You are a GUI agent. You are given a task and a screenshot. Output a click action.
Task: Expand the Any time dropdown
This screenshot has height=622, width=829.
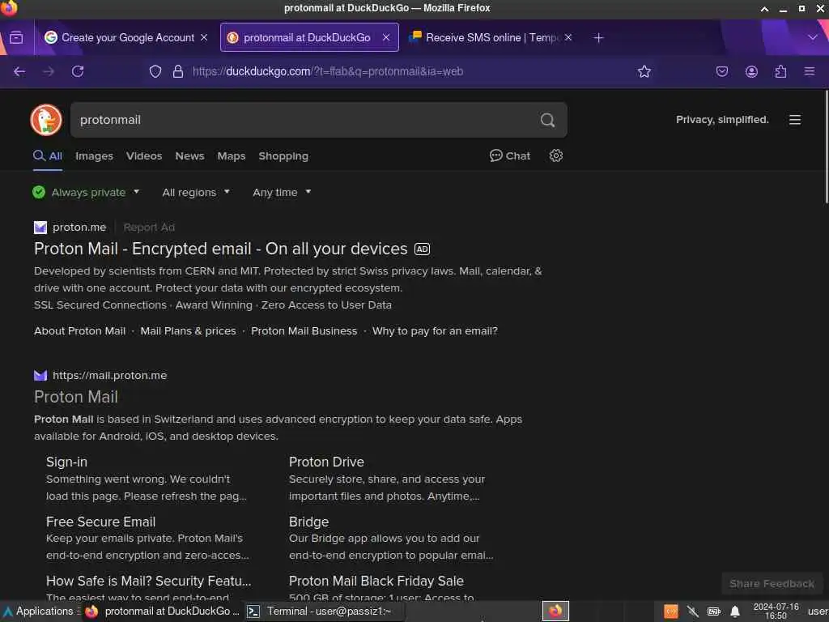click(x=282, y=193)
